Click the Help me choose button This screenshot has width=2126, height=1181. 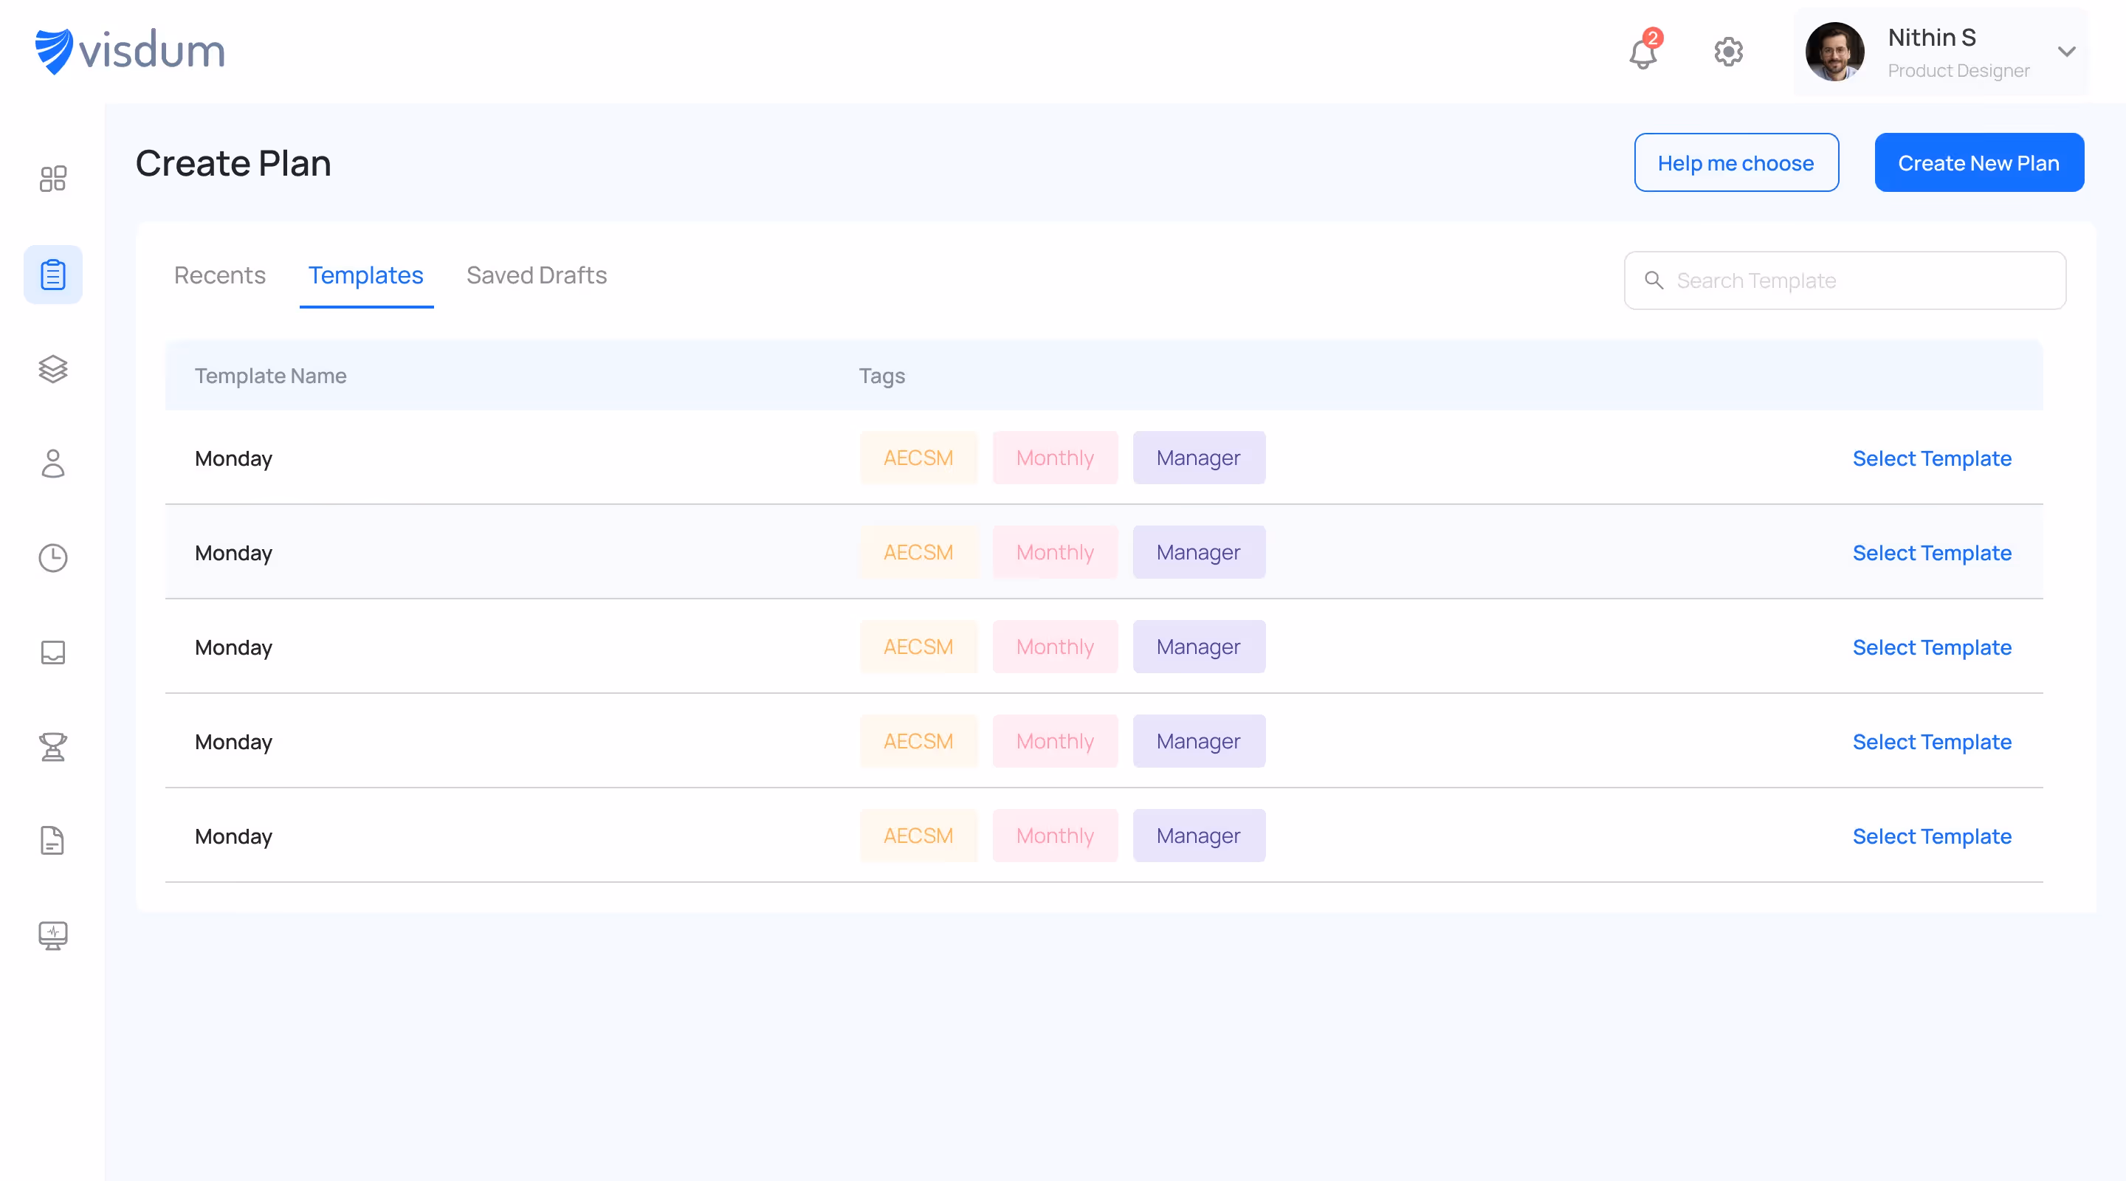coord(1735,162)
